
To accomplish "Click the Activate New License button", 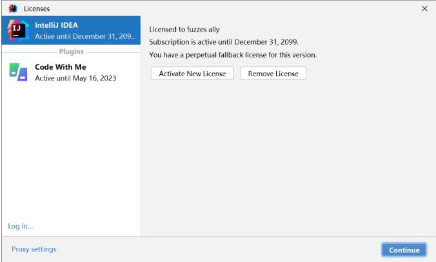I will click(x=192, y=74).
